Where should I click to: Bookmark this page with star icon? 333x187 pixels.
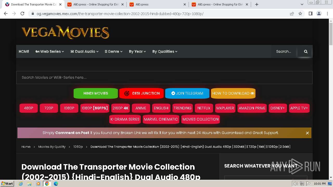pos(300,14)
